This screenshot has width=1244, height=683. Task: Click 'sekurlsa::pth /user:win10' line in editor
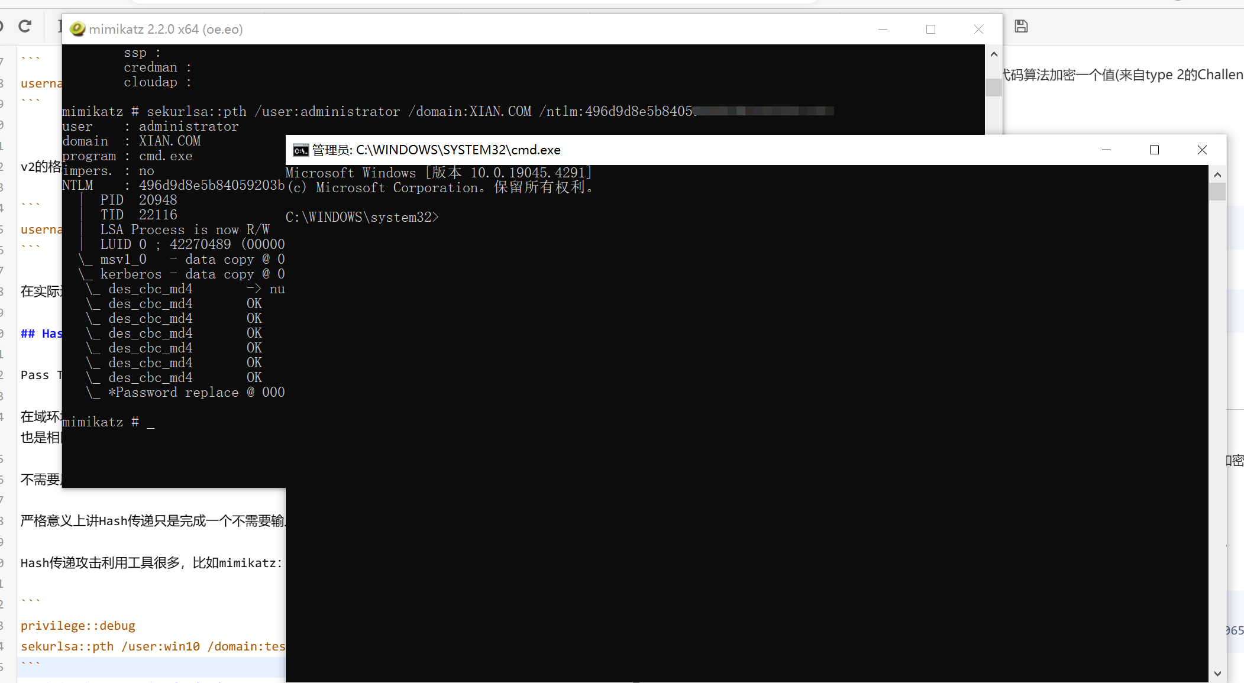[x=153, y=646]
